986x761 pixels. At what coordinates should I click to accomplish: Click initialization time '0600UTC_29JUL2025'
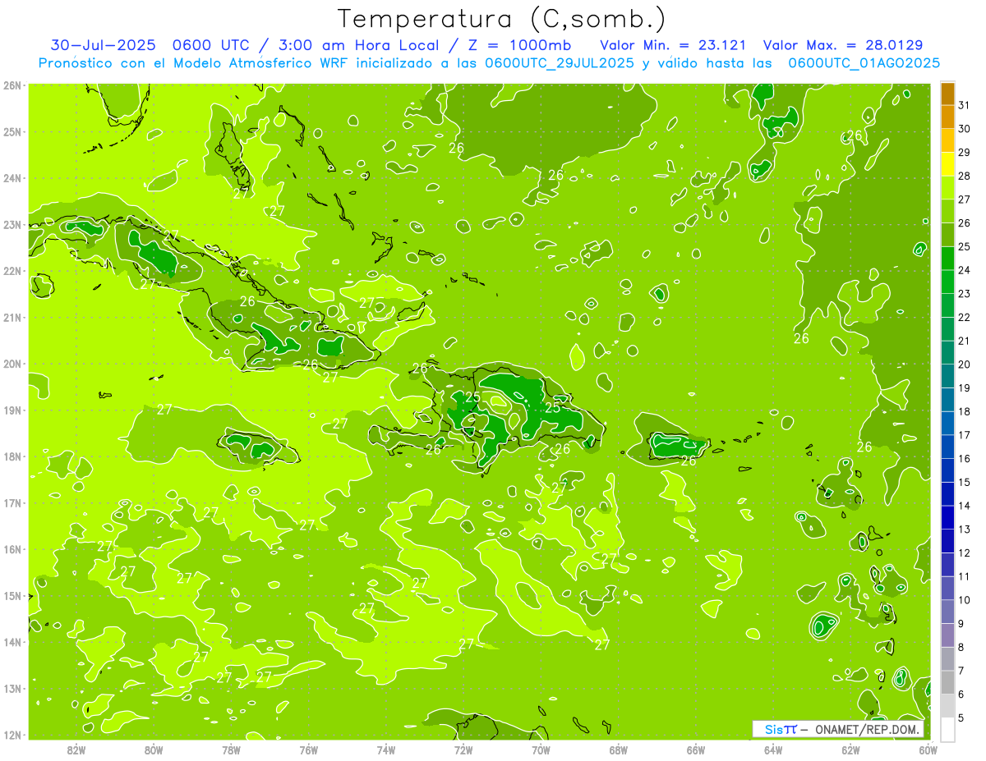coord(559,62)
